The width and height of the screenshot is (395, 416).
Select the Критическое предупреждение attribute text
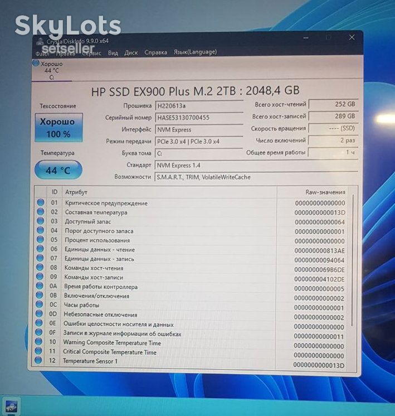click(x=106, y=203)
